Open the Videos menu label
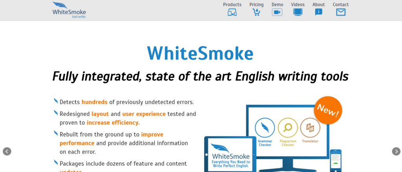 [x=298, y=5]
